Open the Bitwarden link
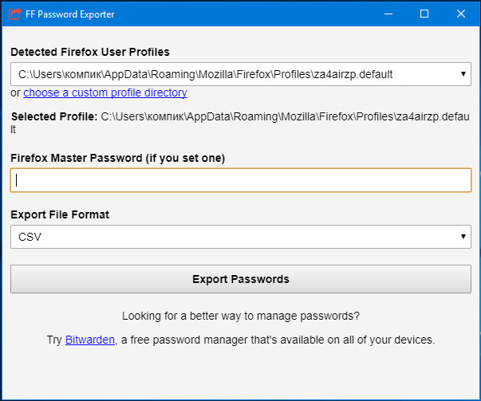The width and height of the screenshot is (481, 401). point(90,340)
